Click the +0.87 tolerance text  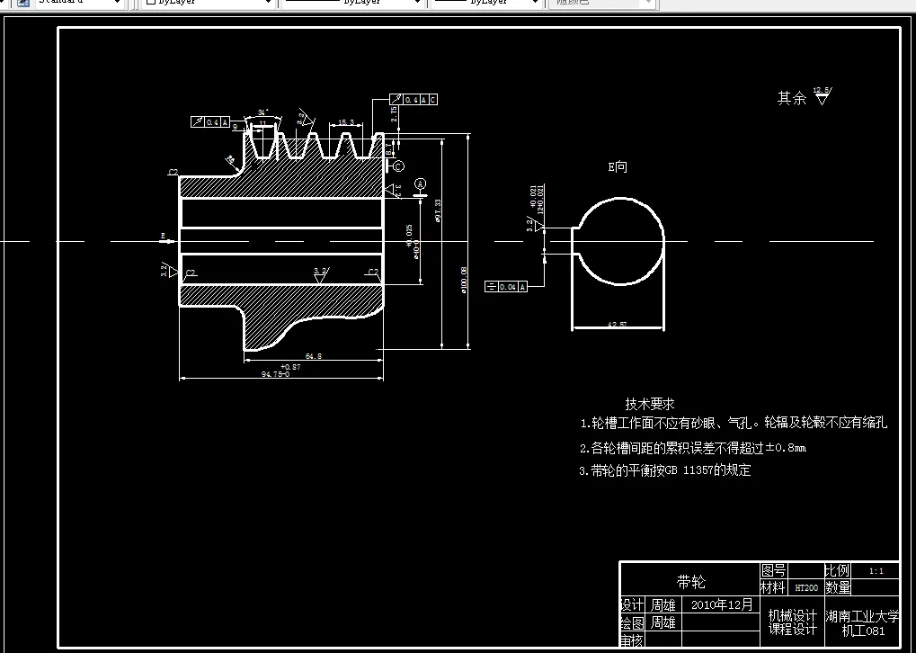[290, 367]
